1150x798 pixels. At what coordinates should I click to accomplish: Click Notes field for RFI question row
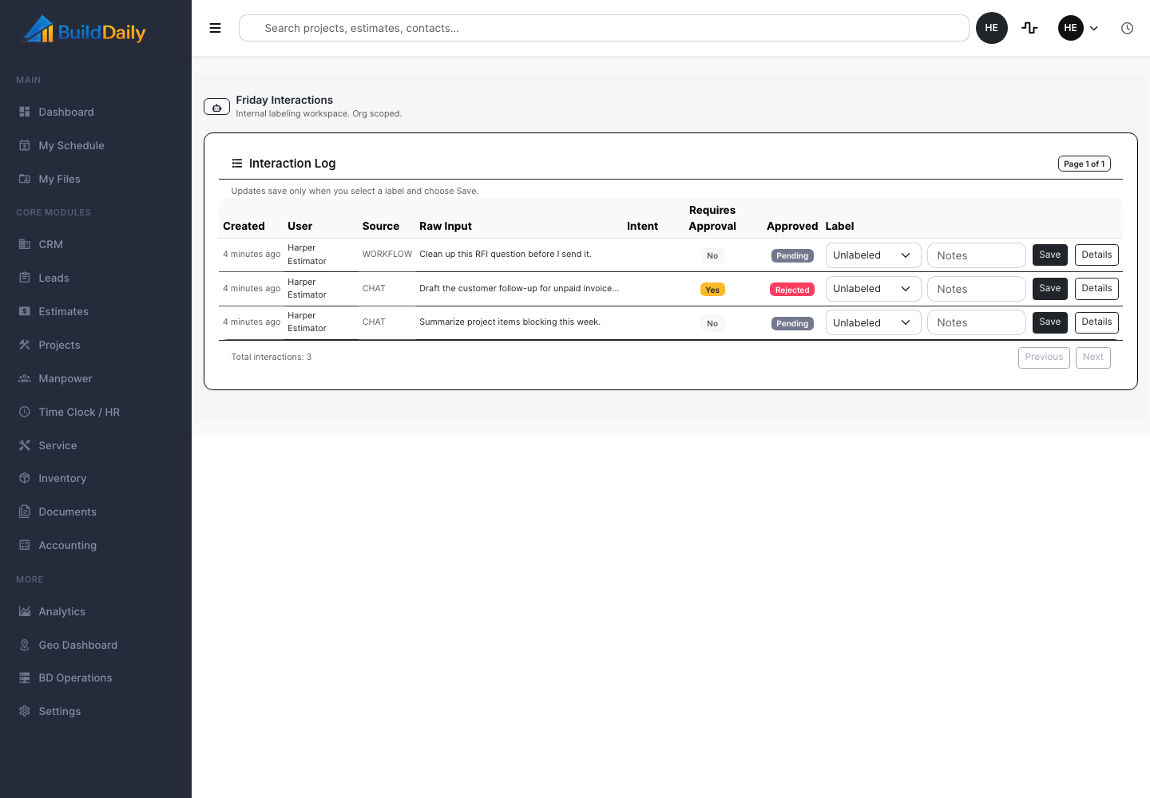point(977,255)
